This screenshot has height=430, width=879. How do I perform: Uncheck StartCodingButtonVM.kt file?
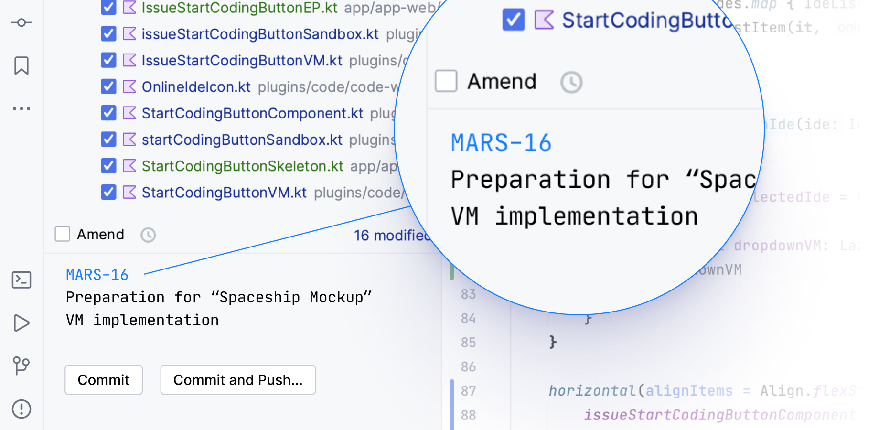pyautogui.click(x=109, y=192)
